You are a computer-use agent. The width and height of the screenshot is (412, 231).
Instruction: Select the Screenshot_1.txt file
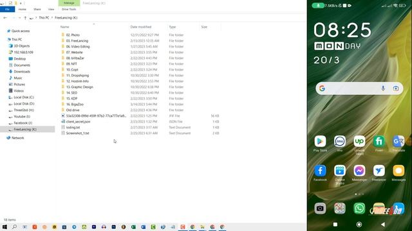[x=77, y=133]
